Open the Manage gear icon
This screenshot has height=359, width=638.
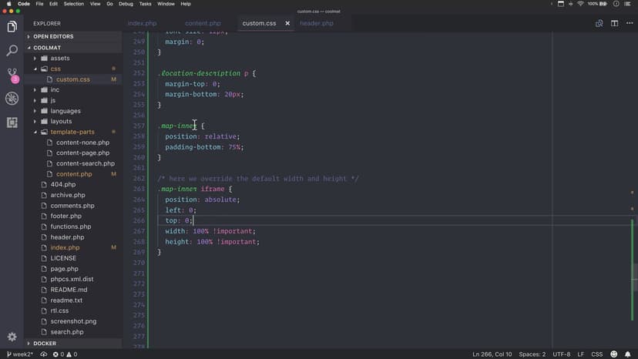[12, 337]
